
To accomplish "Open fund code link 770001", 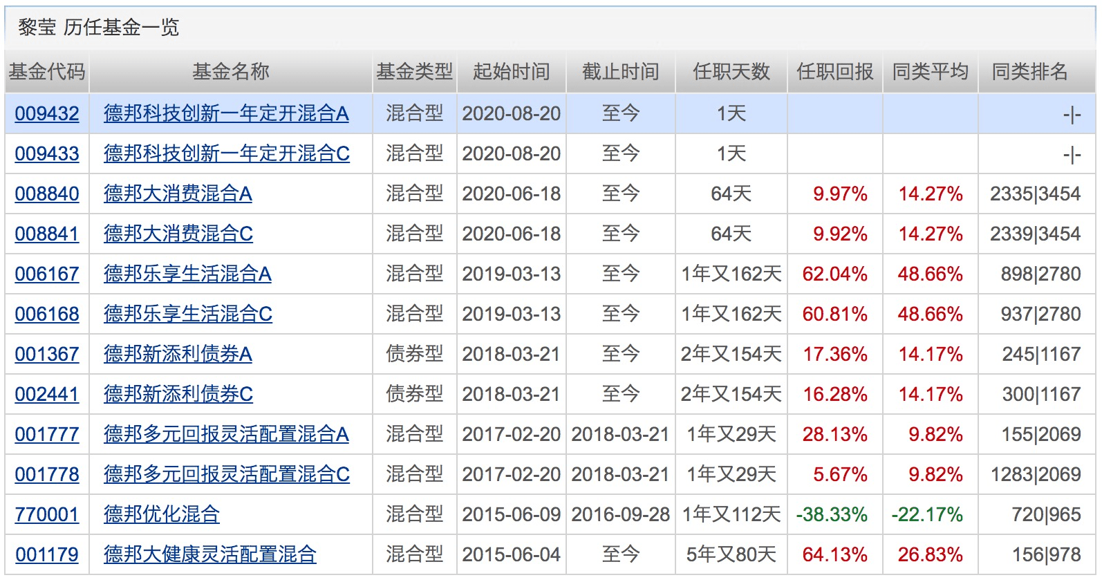I will 47,514.
